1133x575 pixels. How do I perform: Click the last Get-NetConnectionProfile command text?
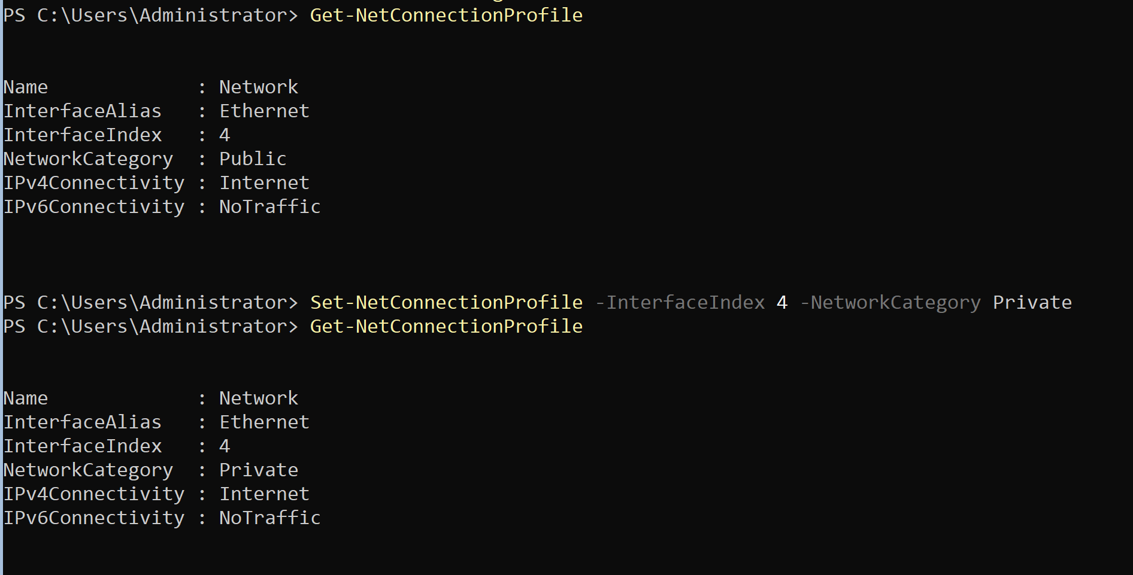coord(446,326)
